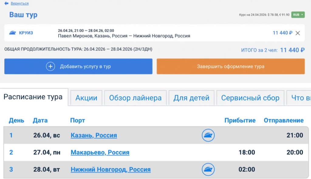Screen dimensions: 311x179
Task: Open the Акции tab
Action: pos(86,98)
